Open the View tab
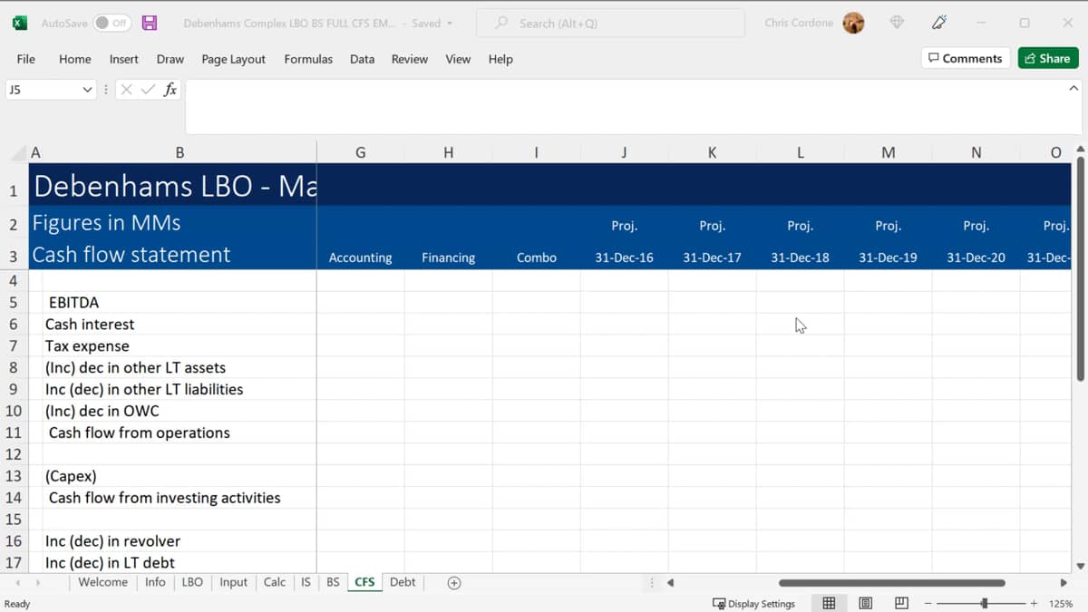Viewport: 1088px width, 612px height. [458, 59]
